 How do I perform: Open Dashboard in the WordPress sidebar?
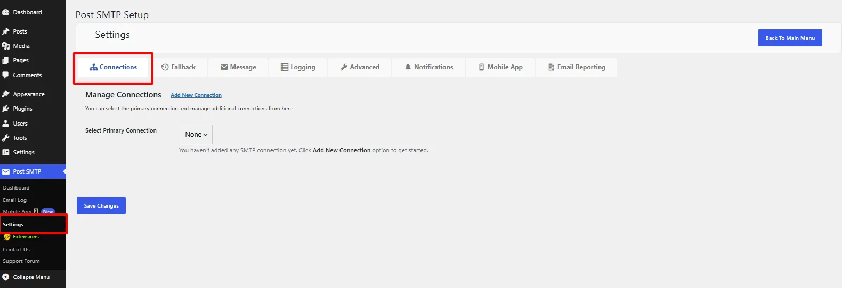pos(33,12)
